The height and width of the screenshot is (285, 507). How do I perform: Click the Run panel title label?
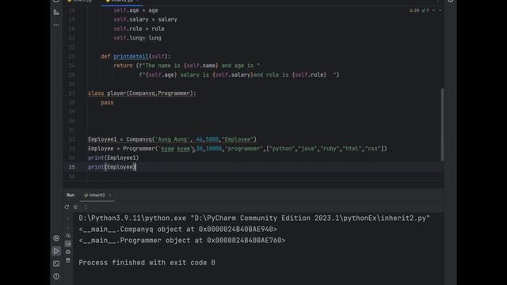tap(71, 196)
